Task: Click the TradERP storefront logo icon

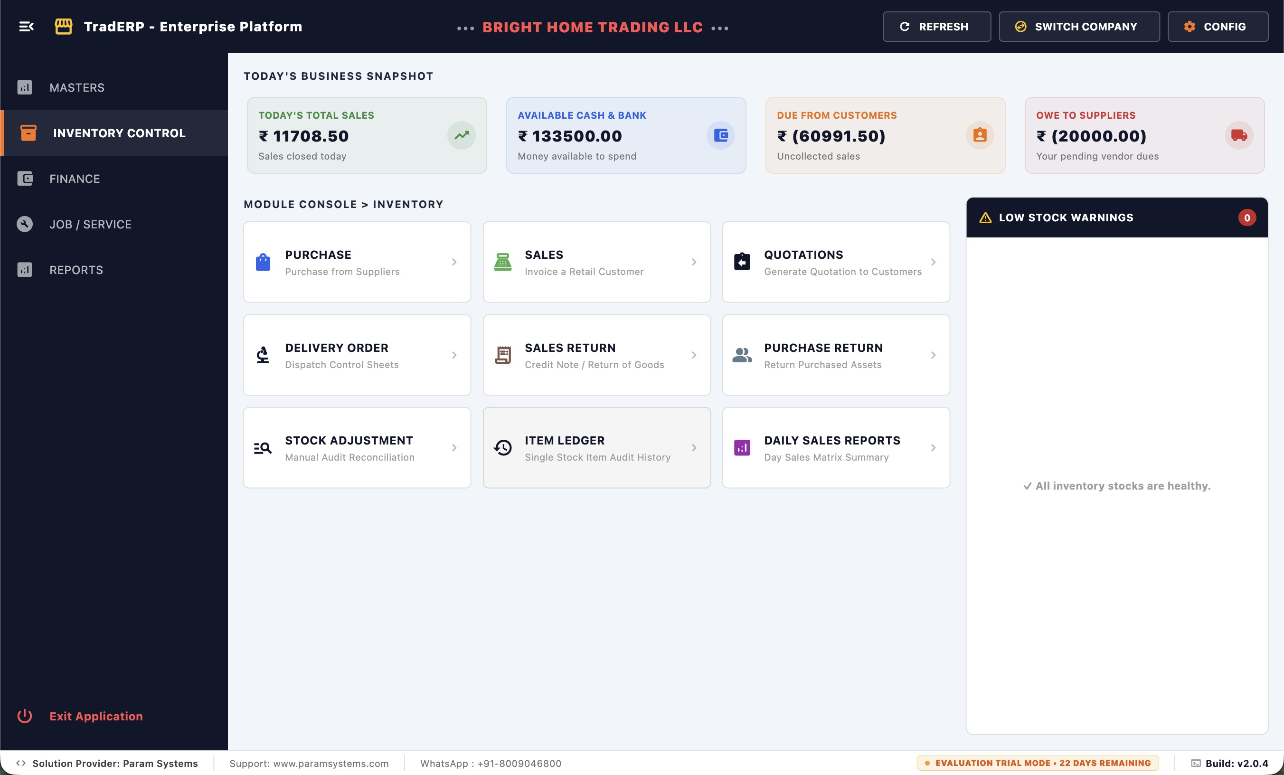Action: click(x=64, y=27)
